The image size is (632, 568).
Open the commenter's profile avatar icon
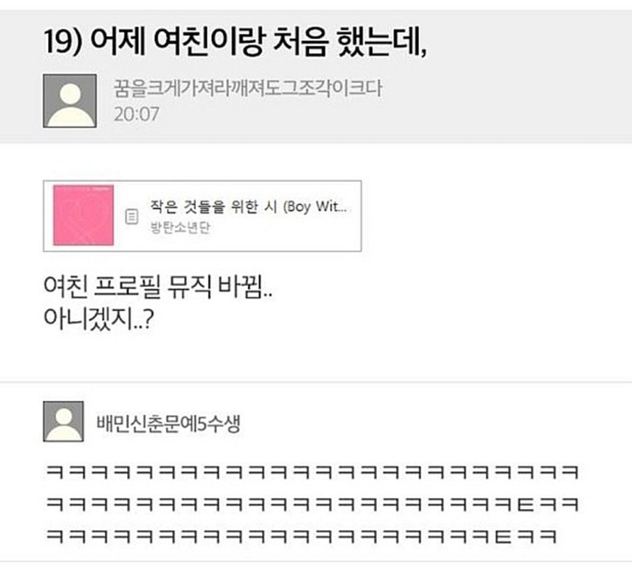63,421
